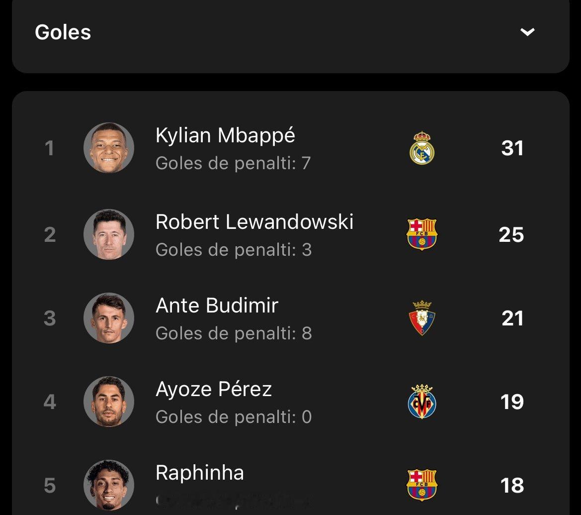Open the Goles stat selector label
Image resolution: width=581 pixels, height=515 pixels.
pos(63,32)
